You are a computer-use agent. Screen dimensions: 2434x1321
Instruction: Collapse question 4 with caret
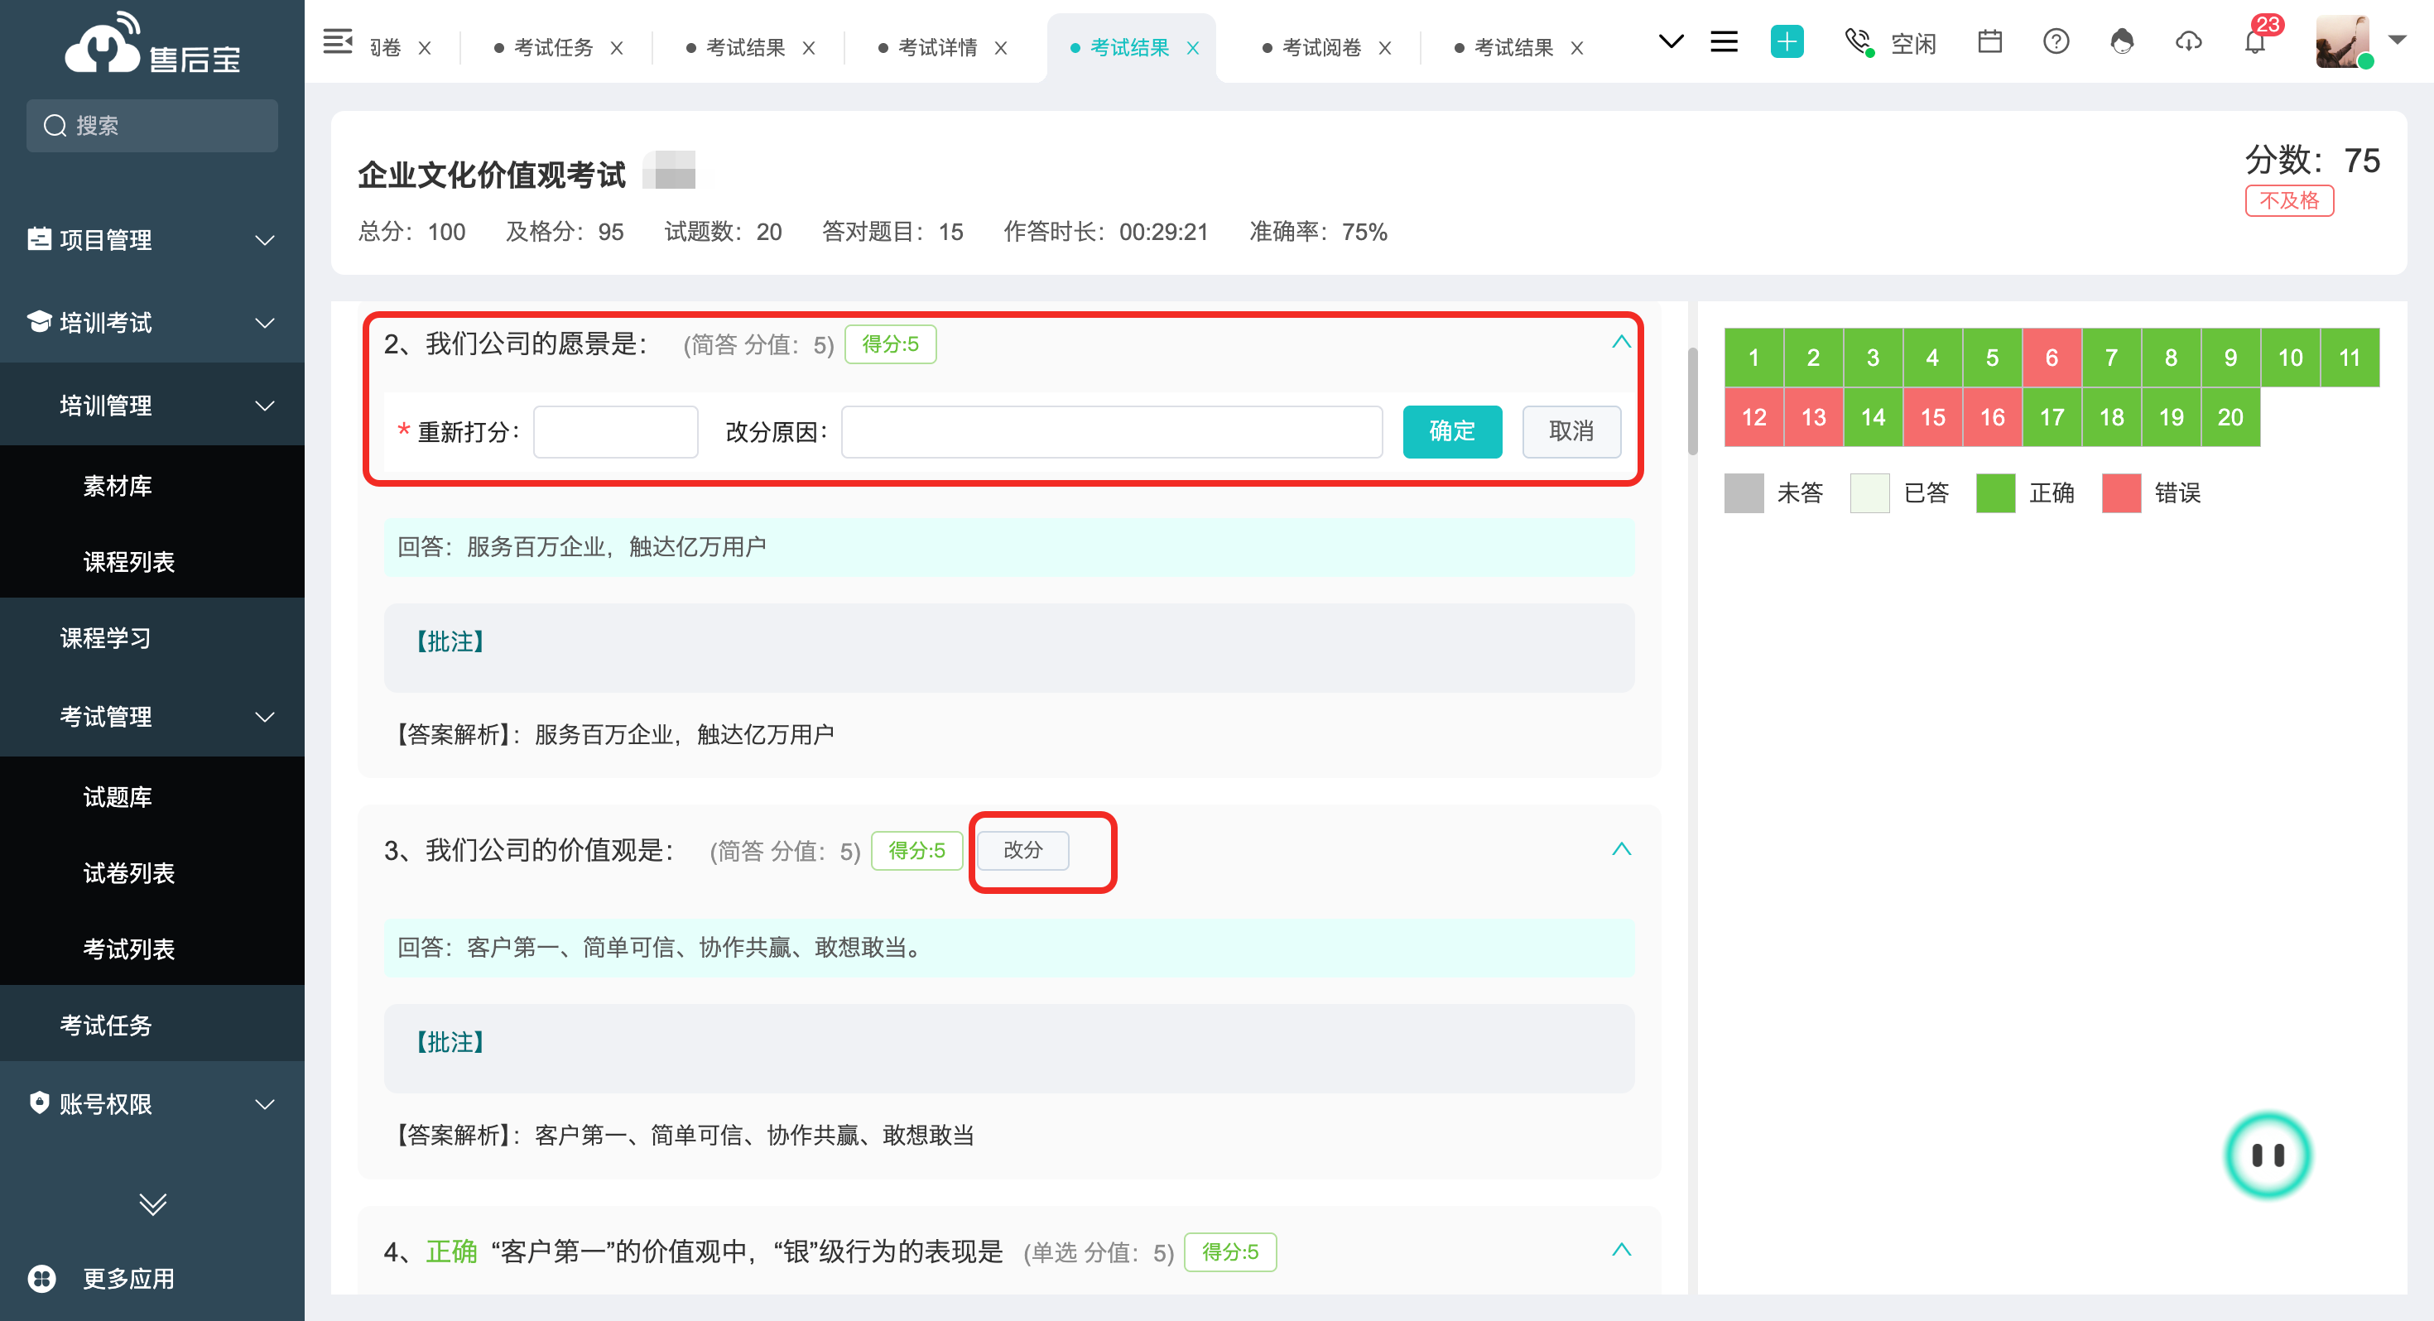tap(1620, 1250)
